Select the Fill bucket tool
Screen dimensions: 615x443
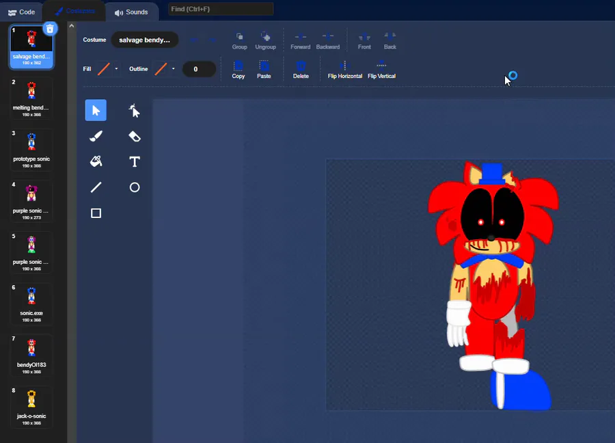coord(96,161)
